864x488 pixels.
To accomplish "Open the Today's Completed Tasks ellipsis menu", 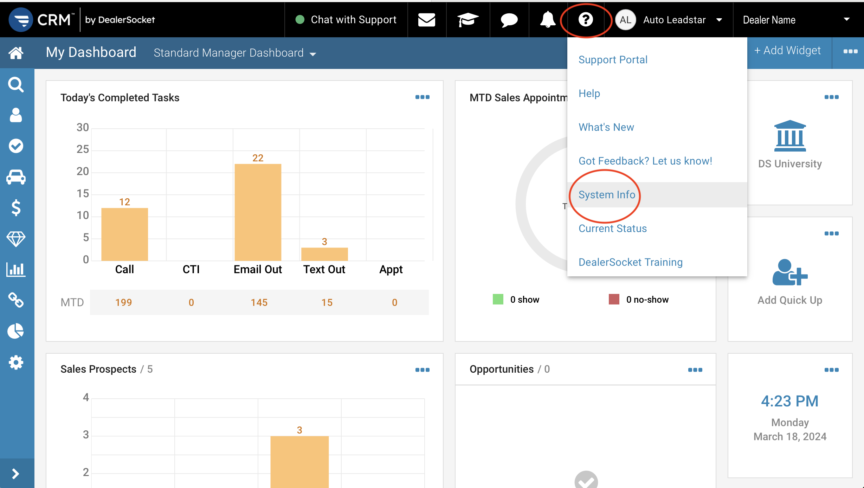I will click(423, 97).
